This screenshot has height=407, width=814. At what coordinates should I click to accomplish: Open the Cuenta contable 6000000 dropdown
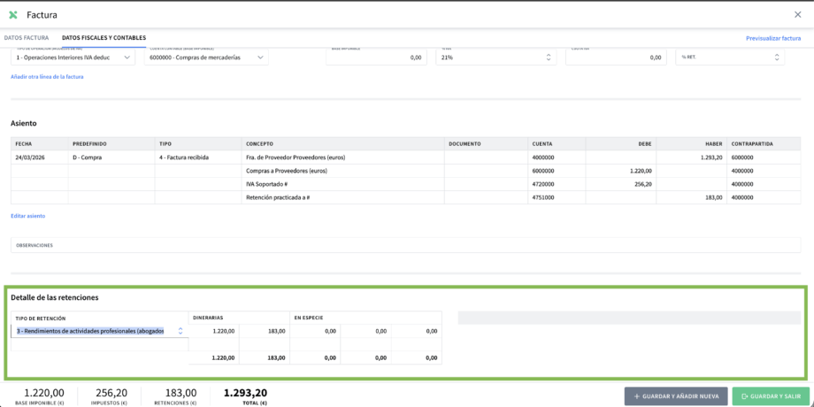(206, 58)
